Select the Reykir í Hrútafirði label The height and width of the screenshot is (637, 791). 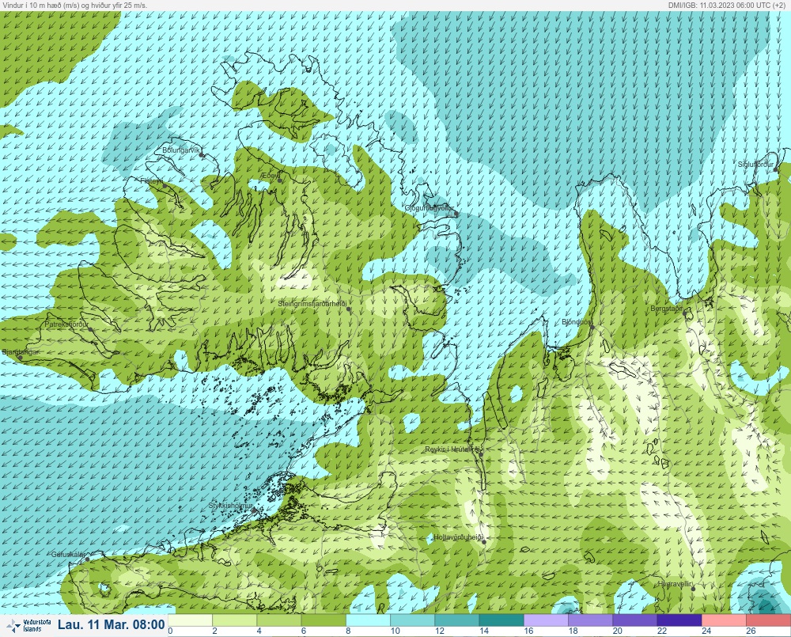(x=452, y=449)
